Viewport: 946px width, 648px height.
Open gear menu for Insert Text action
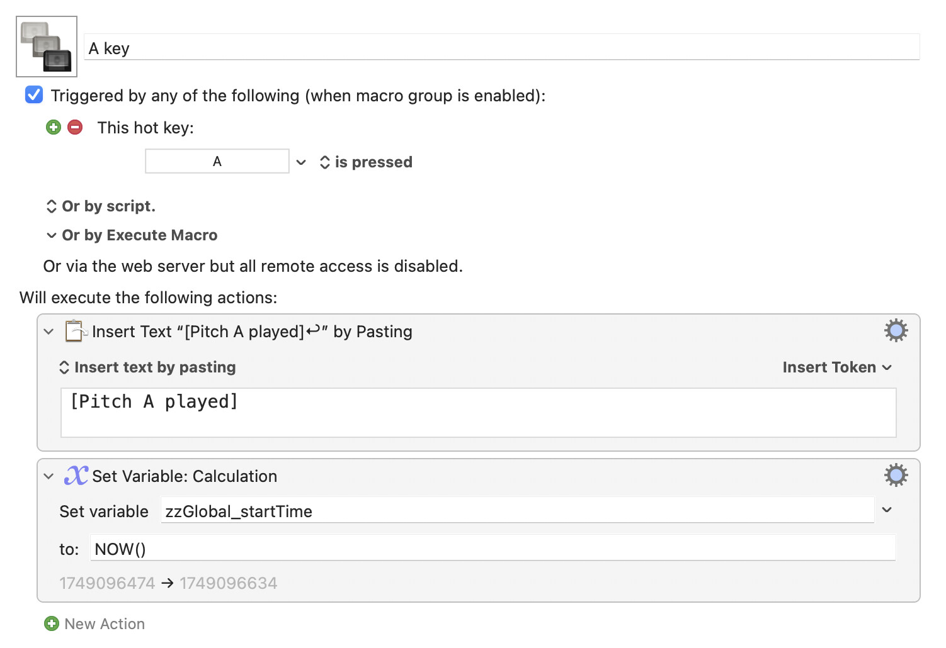tap(896, 331)
